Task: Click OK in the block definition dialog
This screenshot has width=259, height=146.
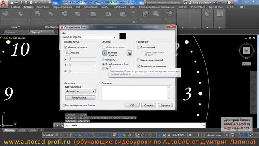Action: pyautogui.click(x=132, y=105)
